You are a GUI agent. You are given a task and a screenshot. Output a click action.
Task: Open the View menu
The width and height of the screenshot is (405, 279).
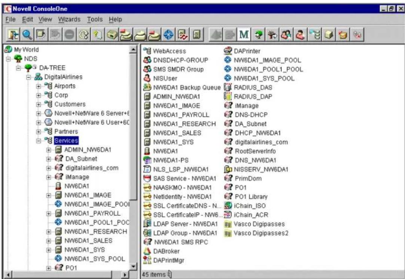tap(45, 19)
